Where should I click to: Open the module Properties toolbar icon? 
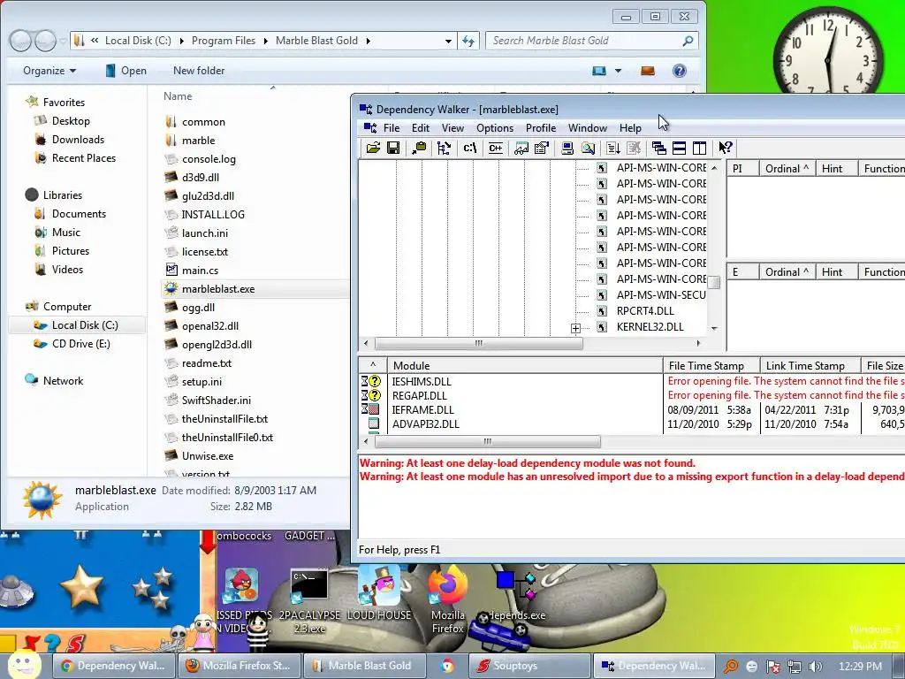coord(542,149)
